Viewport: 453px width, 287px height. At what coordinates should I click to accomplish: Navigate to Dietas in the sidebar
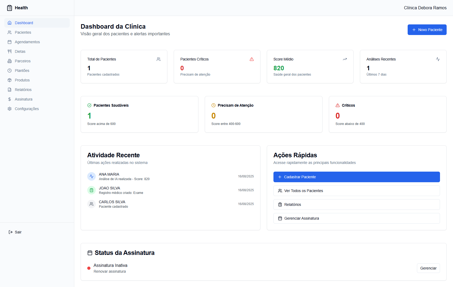[37, 51]
